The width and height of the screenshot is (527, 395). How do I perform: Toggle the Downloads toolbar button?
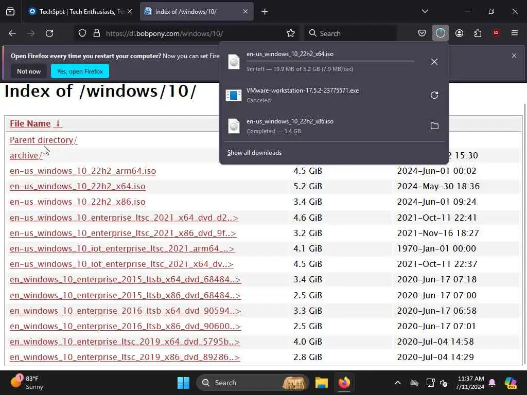click(441, 33)
